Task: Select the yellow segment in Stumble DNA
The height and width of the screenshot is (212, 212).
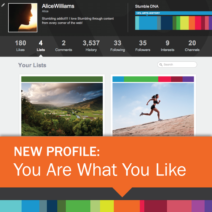Action: 184,23
